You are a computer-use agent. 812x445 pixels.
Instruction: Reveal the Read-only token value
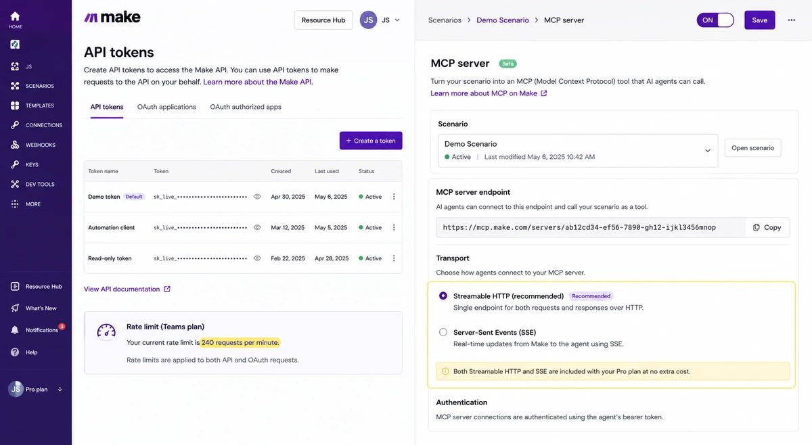pos(257,258)
